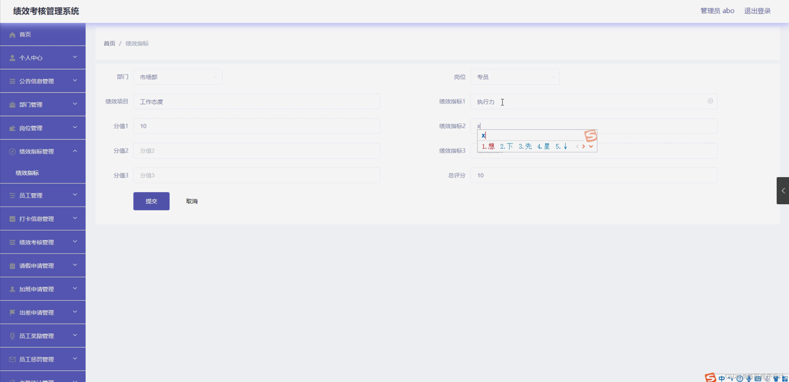Select the 绩效指标 submenu item
This screenshot has height=382, width=789.
click(27, 173)
